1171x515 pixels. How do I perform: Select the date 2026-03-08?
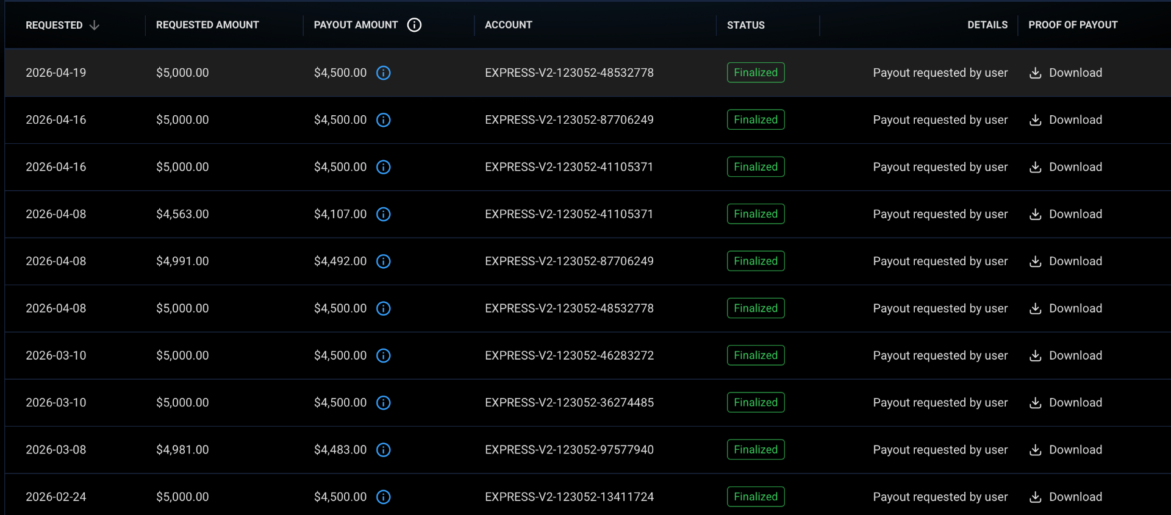[x=56, y=450]
